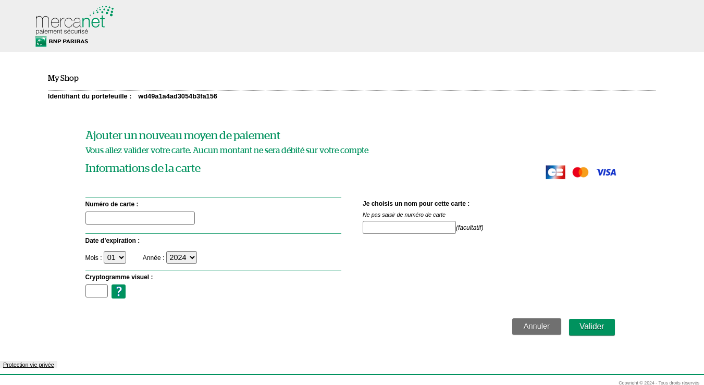Screen dimensions: 704x385
Task: Click the My Shop merchant name
Action: point(63,78)
